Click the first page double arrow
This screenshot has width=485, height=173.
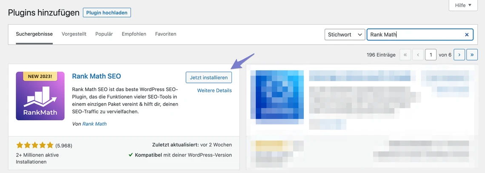point(405,55)
